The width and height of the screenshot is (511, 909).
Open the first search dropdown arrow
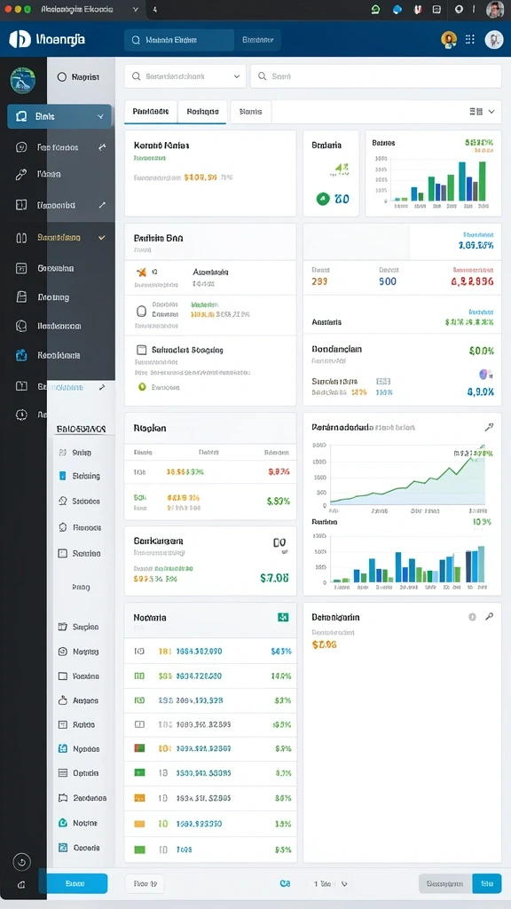(x=236, y=76)
